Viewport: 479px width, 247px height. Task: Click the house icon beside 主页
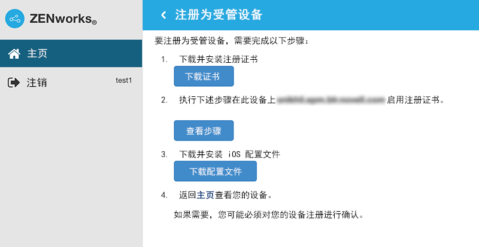(14, 54)
